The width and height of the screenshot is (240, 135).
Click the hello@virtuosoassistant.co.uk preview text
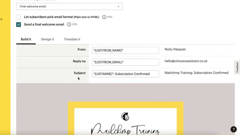coord(186,61)
